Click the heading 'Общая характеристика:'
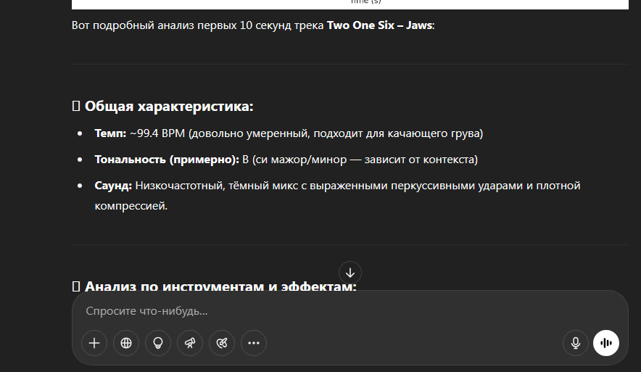 point(169,107)
